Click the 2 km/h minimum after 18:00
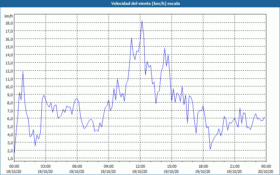 (x=210, y=149)
